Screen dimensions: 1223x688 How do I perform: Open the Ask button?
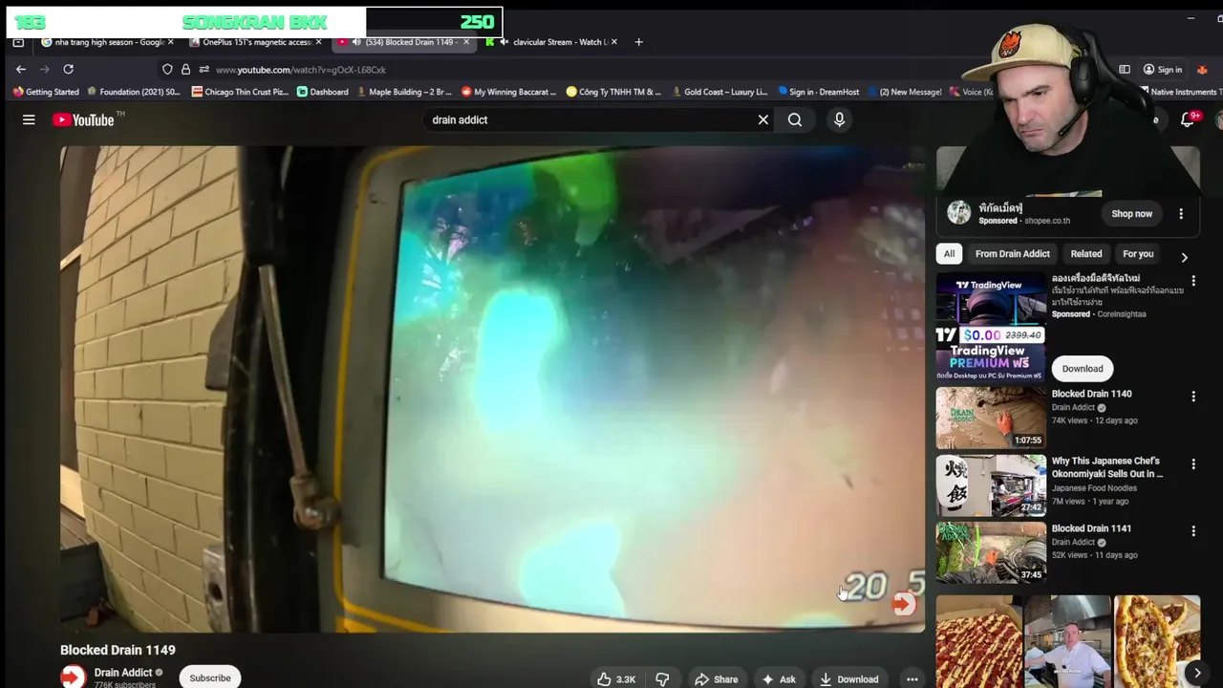[779, 678]
